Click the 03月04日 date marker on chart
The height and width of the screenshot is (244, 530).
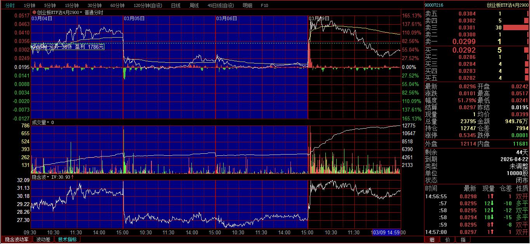tap(42, 18)
